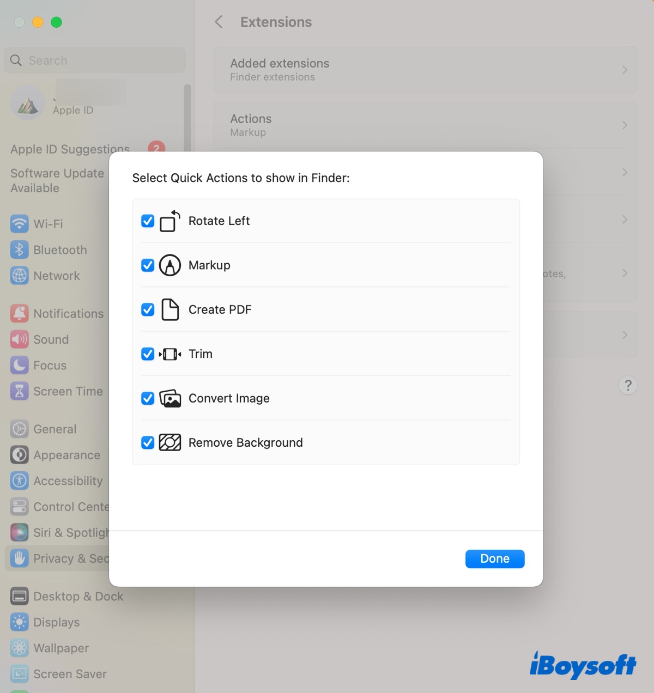Image resolution: width=654 pixels, height=693 pixels.
Task: Disable the Trim quick action
Action: (148, 354)
